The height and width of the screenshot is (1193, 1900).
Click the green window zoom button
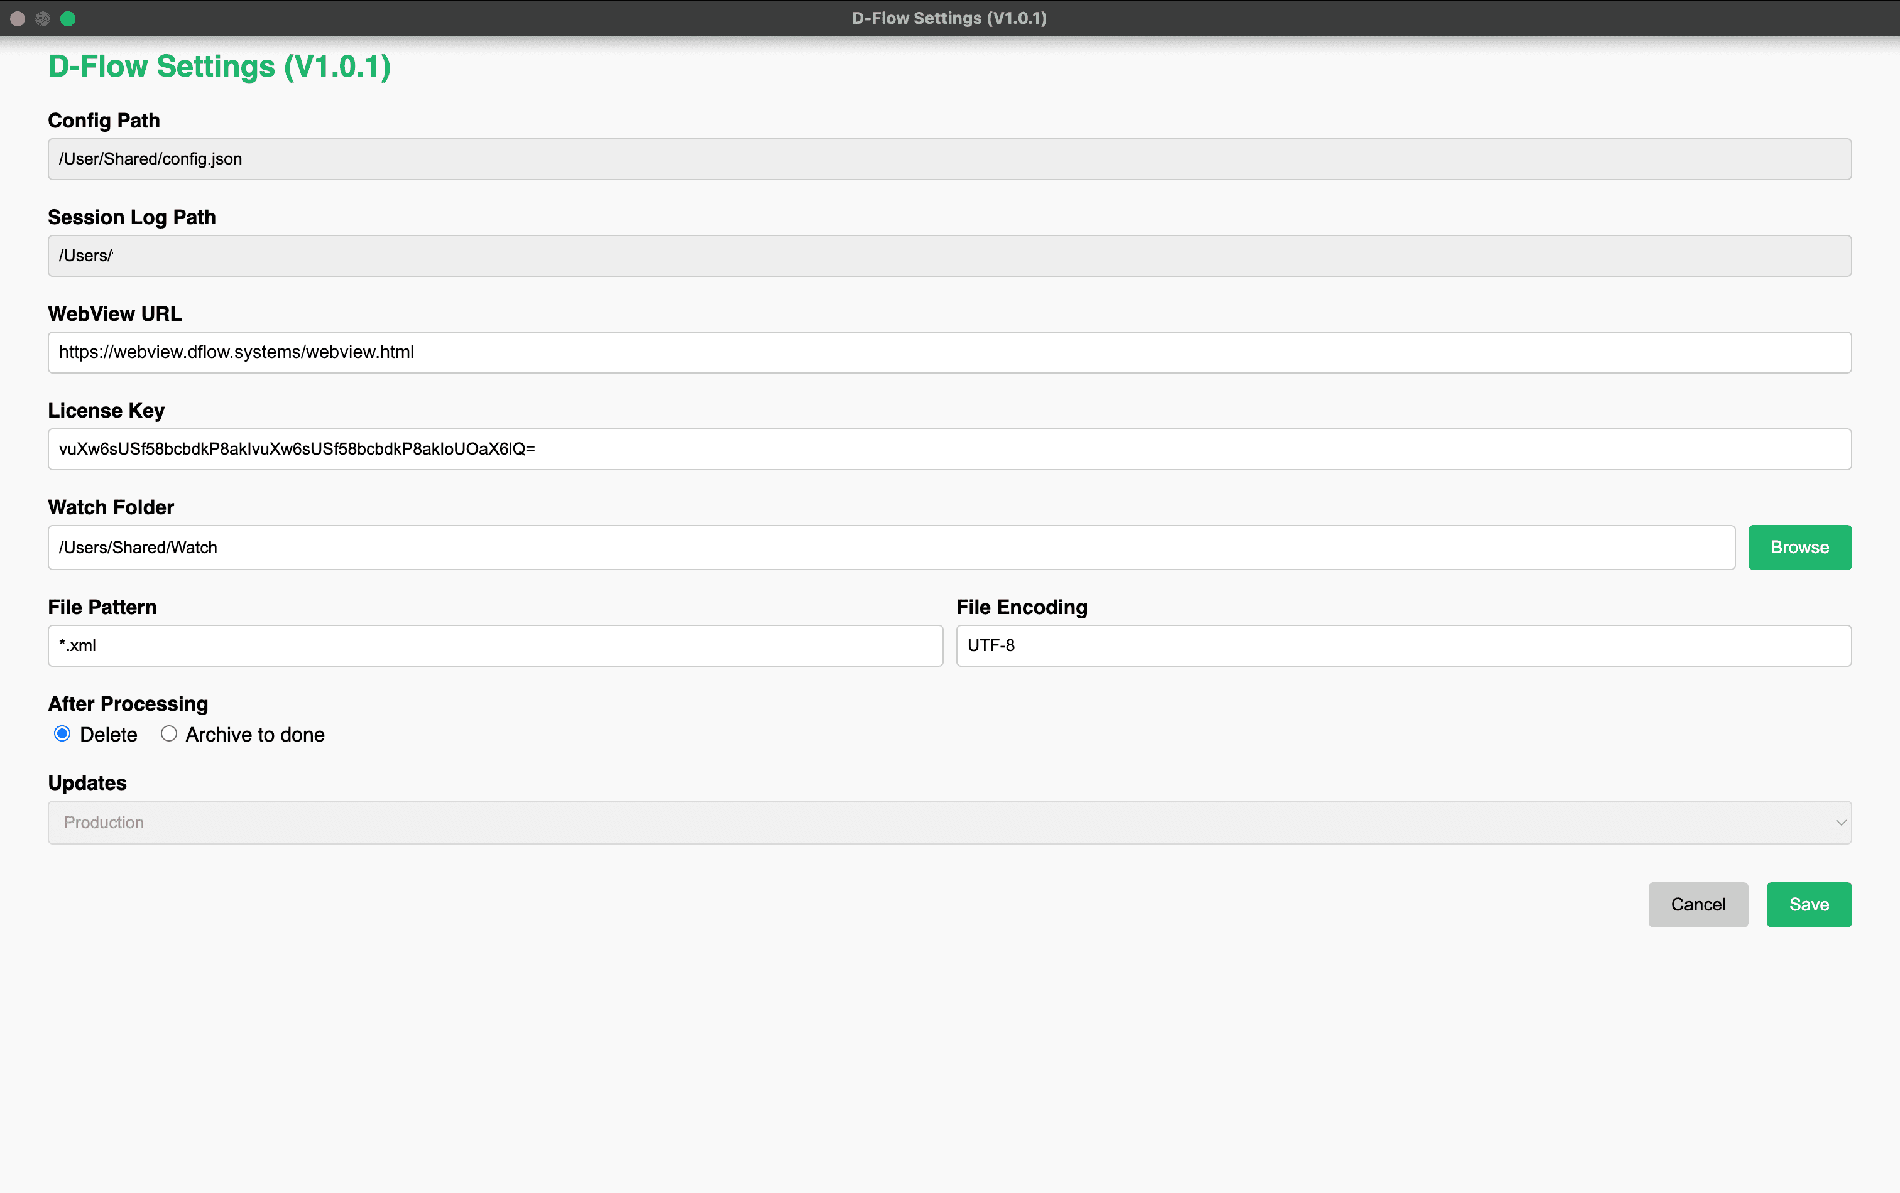click(68, 18)
